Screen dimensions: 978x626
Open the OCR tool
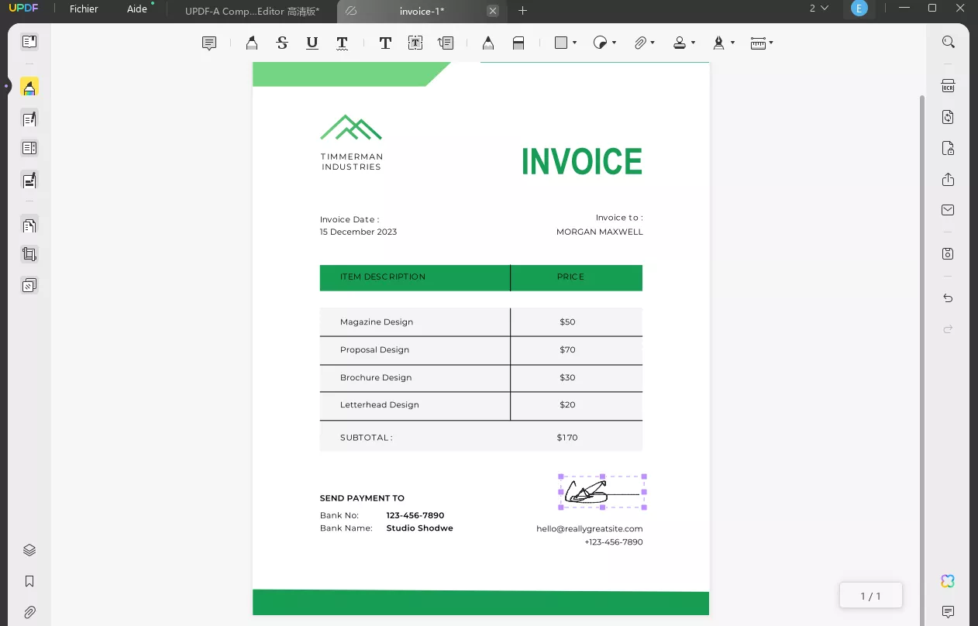pyautogui.click(x=948, y=86)
